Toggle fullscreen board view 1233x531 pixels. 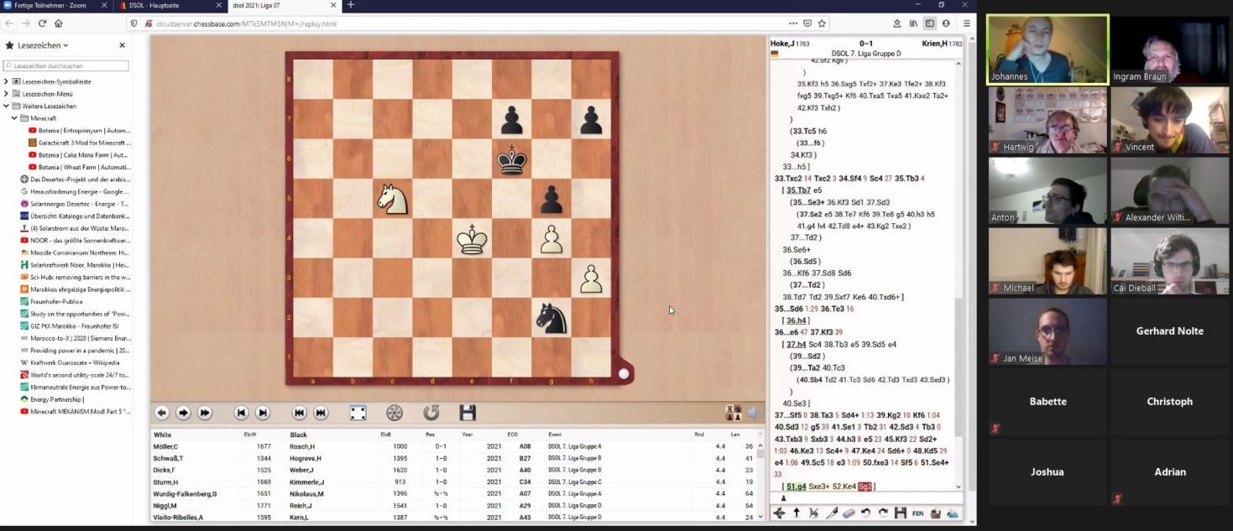358,413
